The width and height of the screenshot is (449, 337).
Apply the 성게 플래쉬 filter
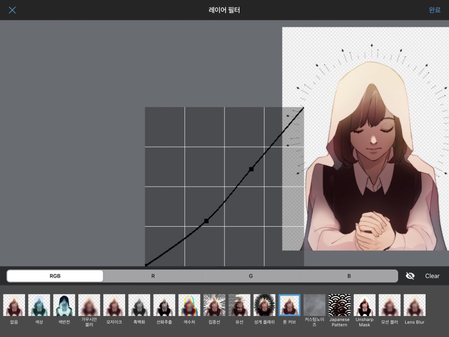pyautogui.click(x=264, y=305)
